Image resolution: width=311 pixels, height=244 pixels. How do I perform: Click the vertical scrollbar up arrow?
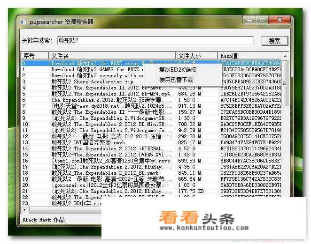[x=285, y=56]
